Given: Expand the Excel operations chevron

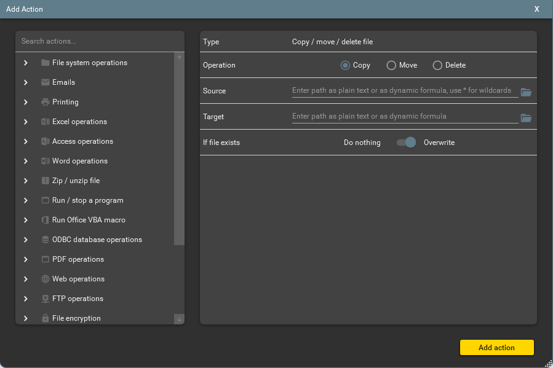Looking at the screenshot, I should (x=26, y=122).
